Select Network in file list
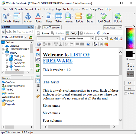Image resolution: width=136 pixels, height=134 pixels. click(x=8, y=101)
